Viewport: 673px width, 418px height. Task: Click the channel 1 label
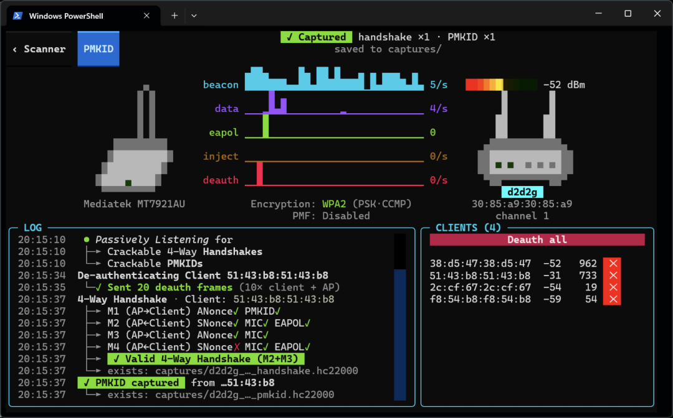tap(522, 216)
